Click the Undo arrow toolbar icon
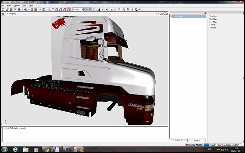This screenshot has width=245, height=153. point(40,9)
